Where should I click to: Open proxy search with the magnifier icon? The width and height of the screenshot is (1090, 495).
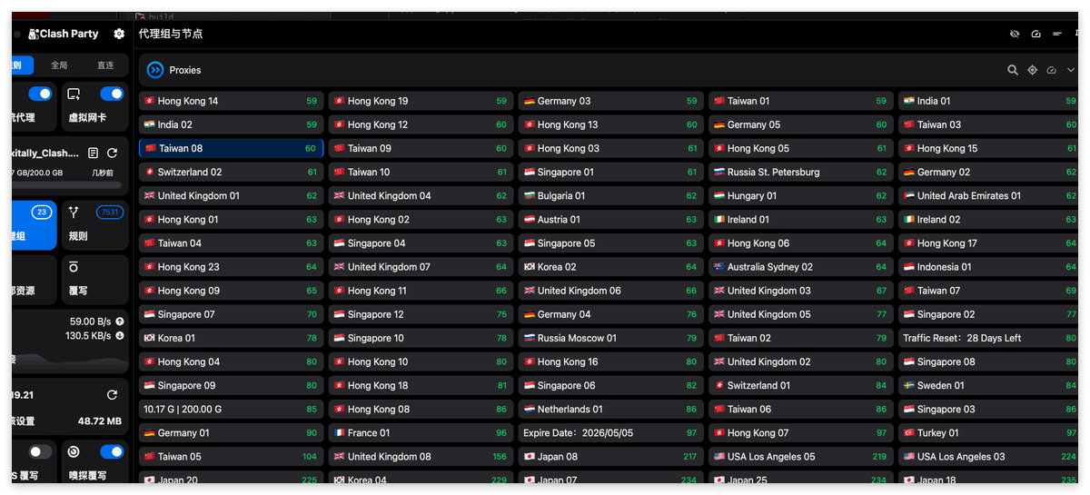click(x=1013, y=70)
